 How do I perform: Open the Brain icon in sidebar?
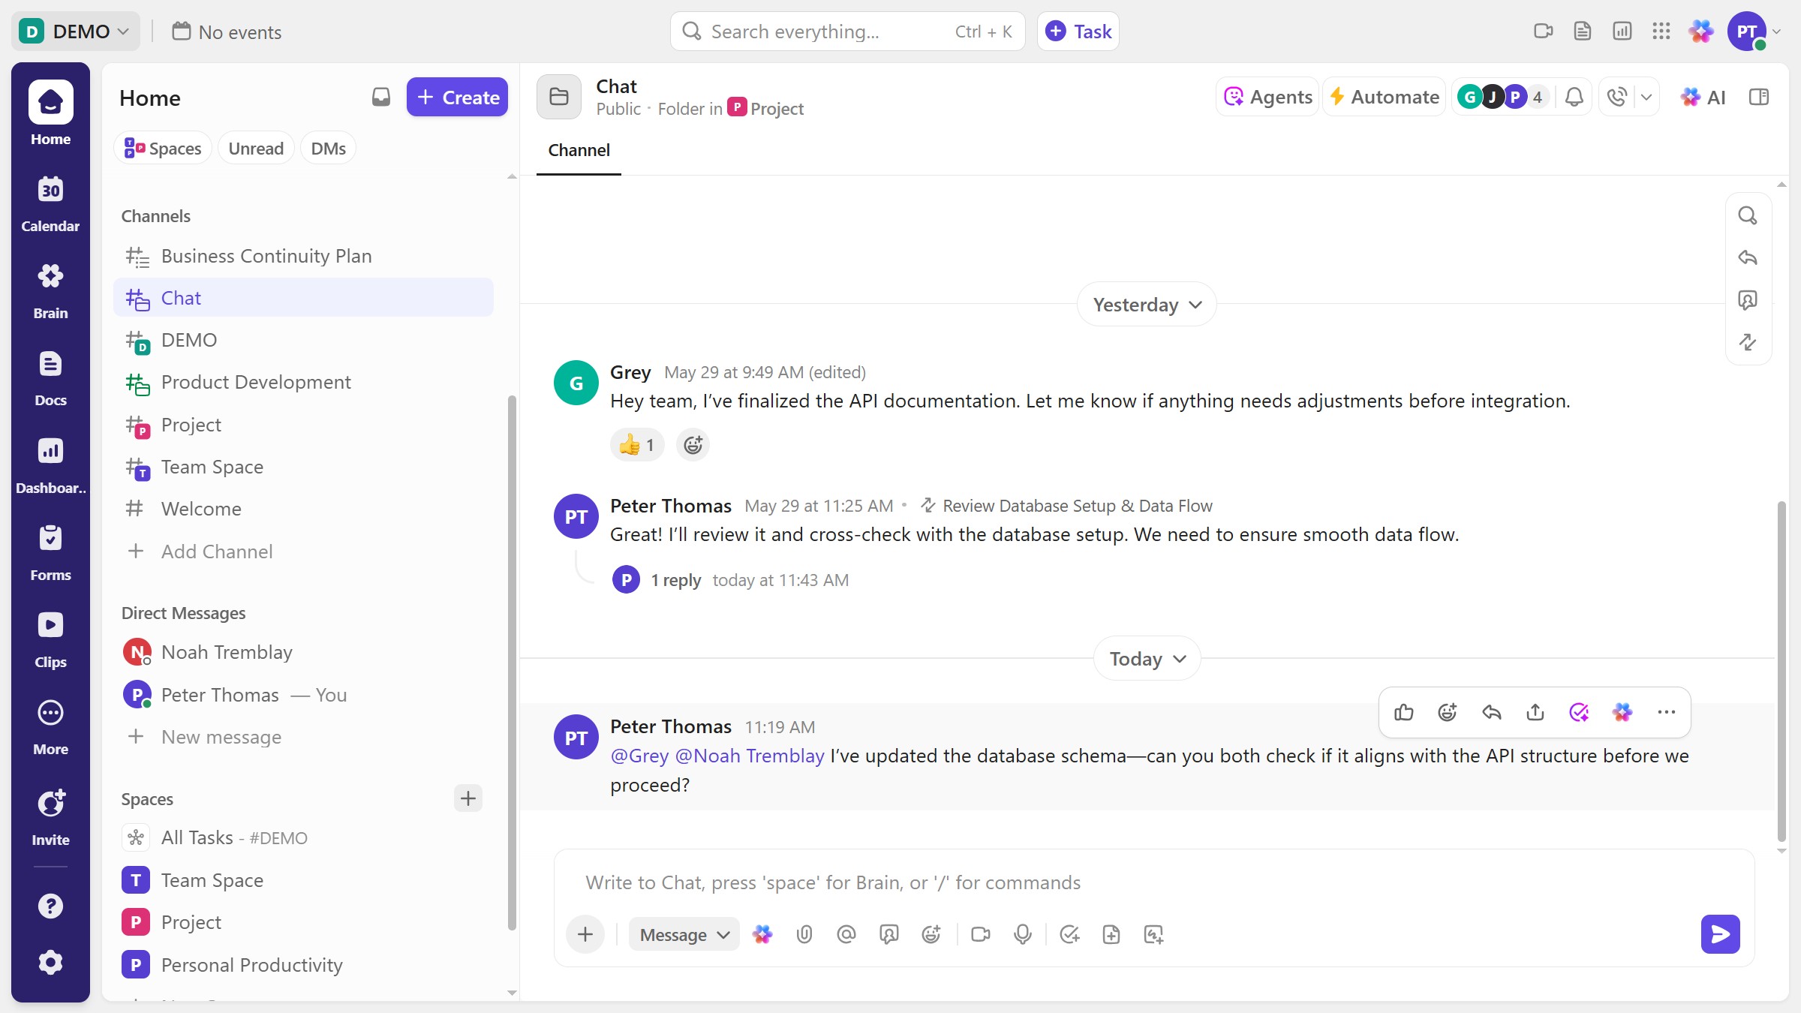[50, 289]
